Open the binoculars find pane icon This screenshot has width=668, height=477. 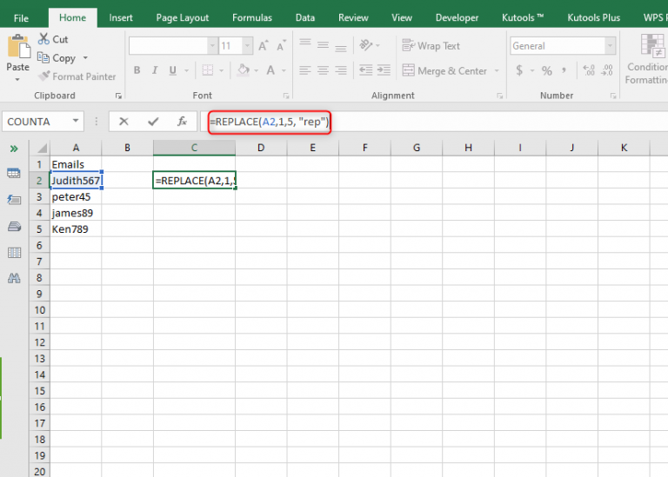tap(14, 278)
